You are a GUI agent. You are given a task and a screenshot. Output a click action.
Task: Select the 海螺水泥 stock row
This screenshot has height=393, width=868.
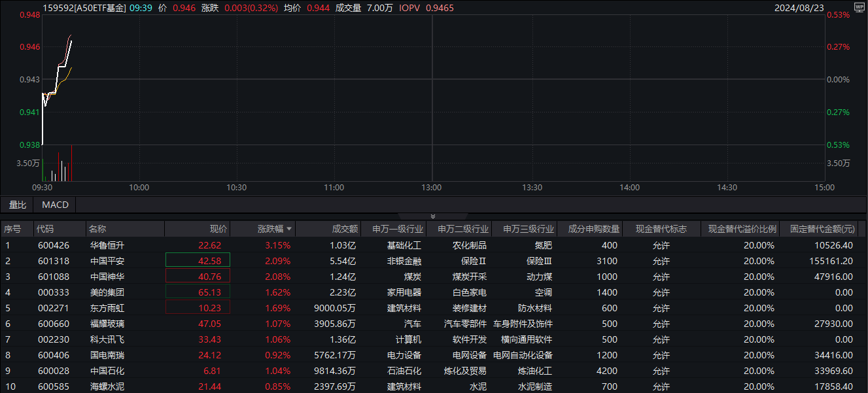(107, 387)
